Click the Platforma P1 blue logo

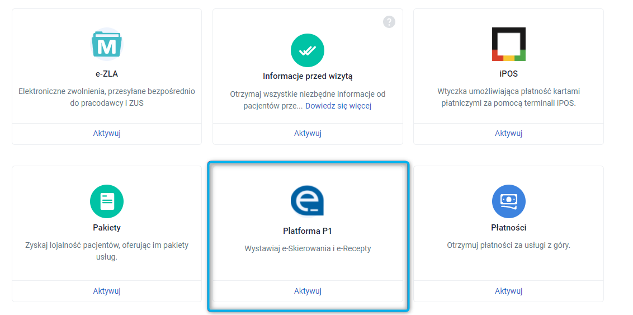[x=308, y=201]
